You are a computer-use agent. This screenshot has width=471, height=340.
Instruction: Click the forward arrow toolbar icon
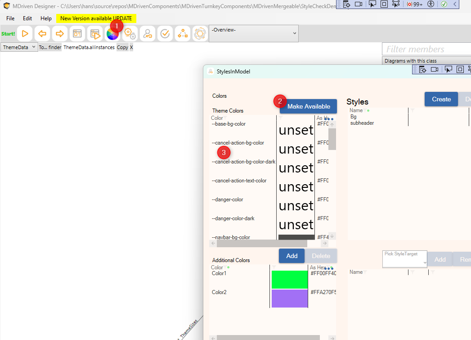pyautogui.click(x=59, y=34)
